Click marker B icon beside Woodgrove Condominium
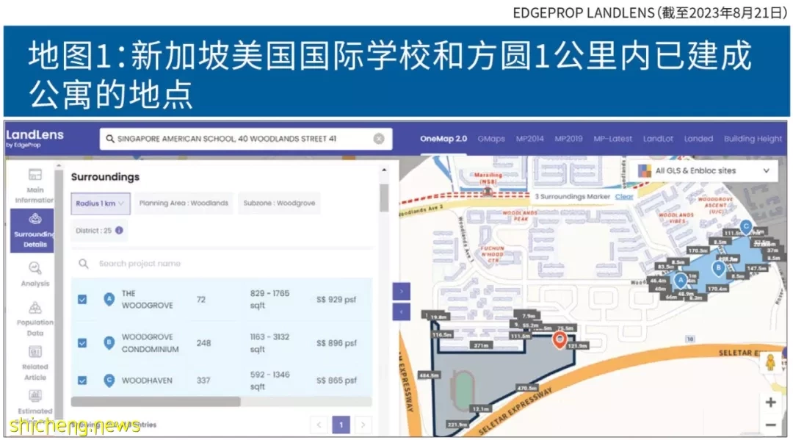The height and width of the screenshot is (440, 793). click(x=109, y=343)
